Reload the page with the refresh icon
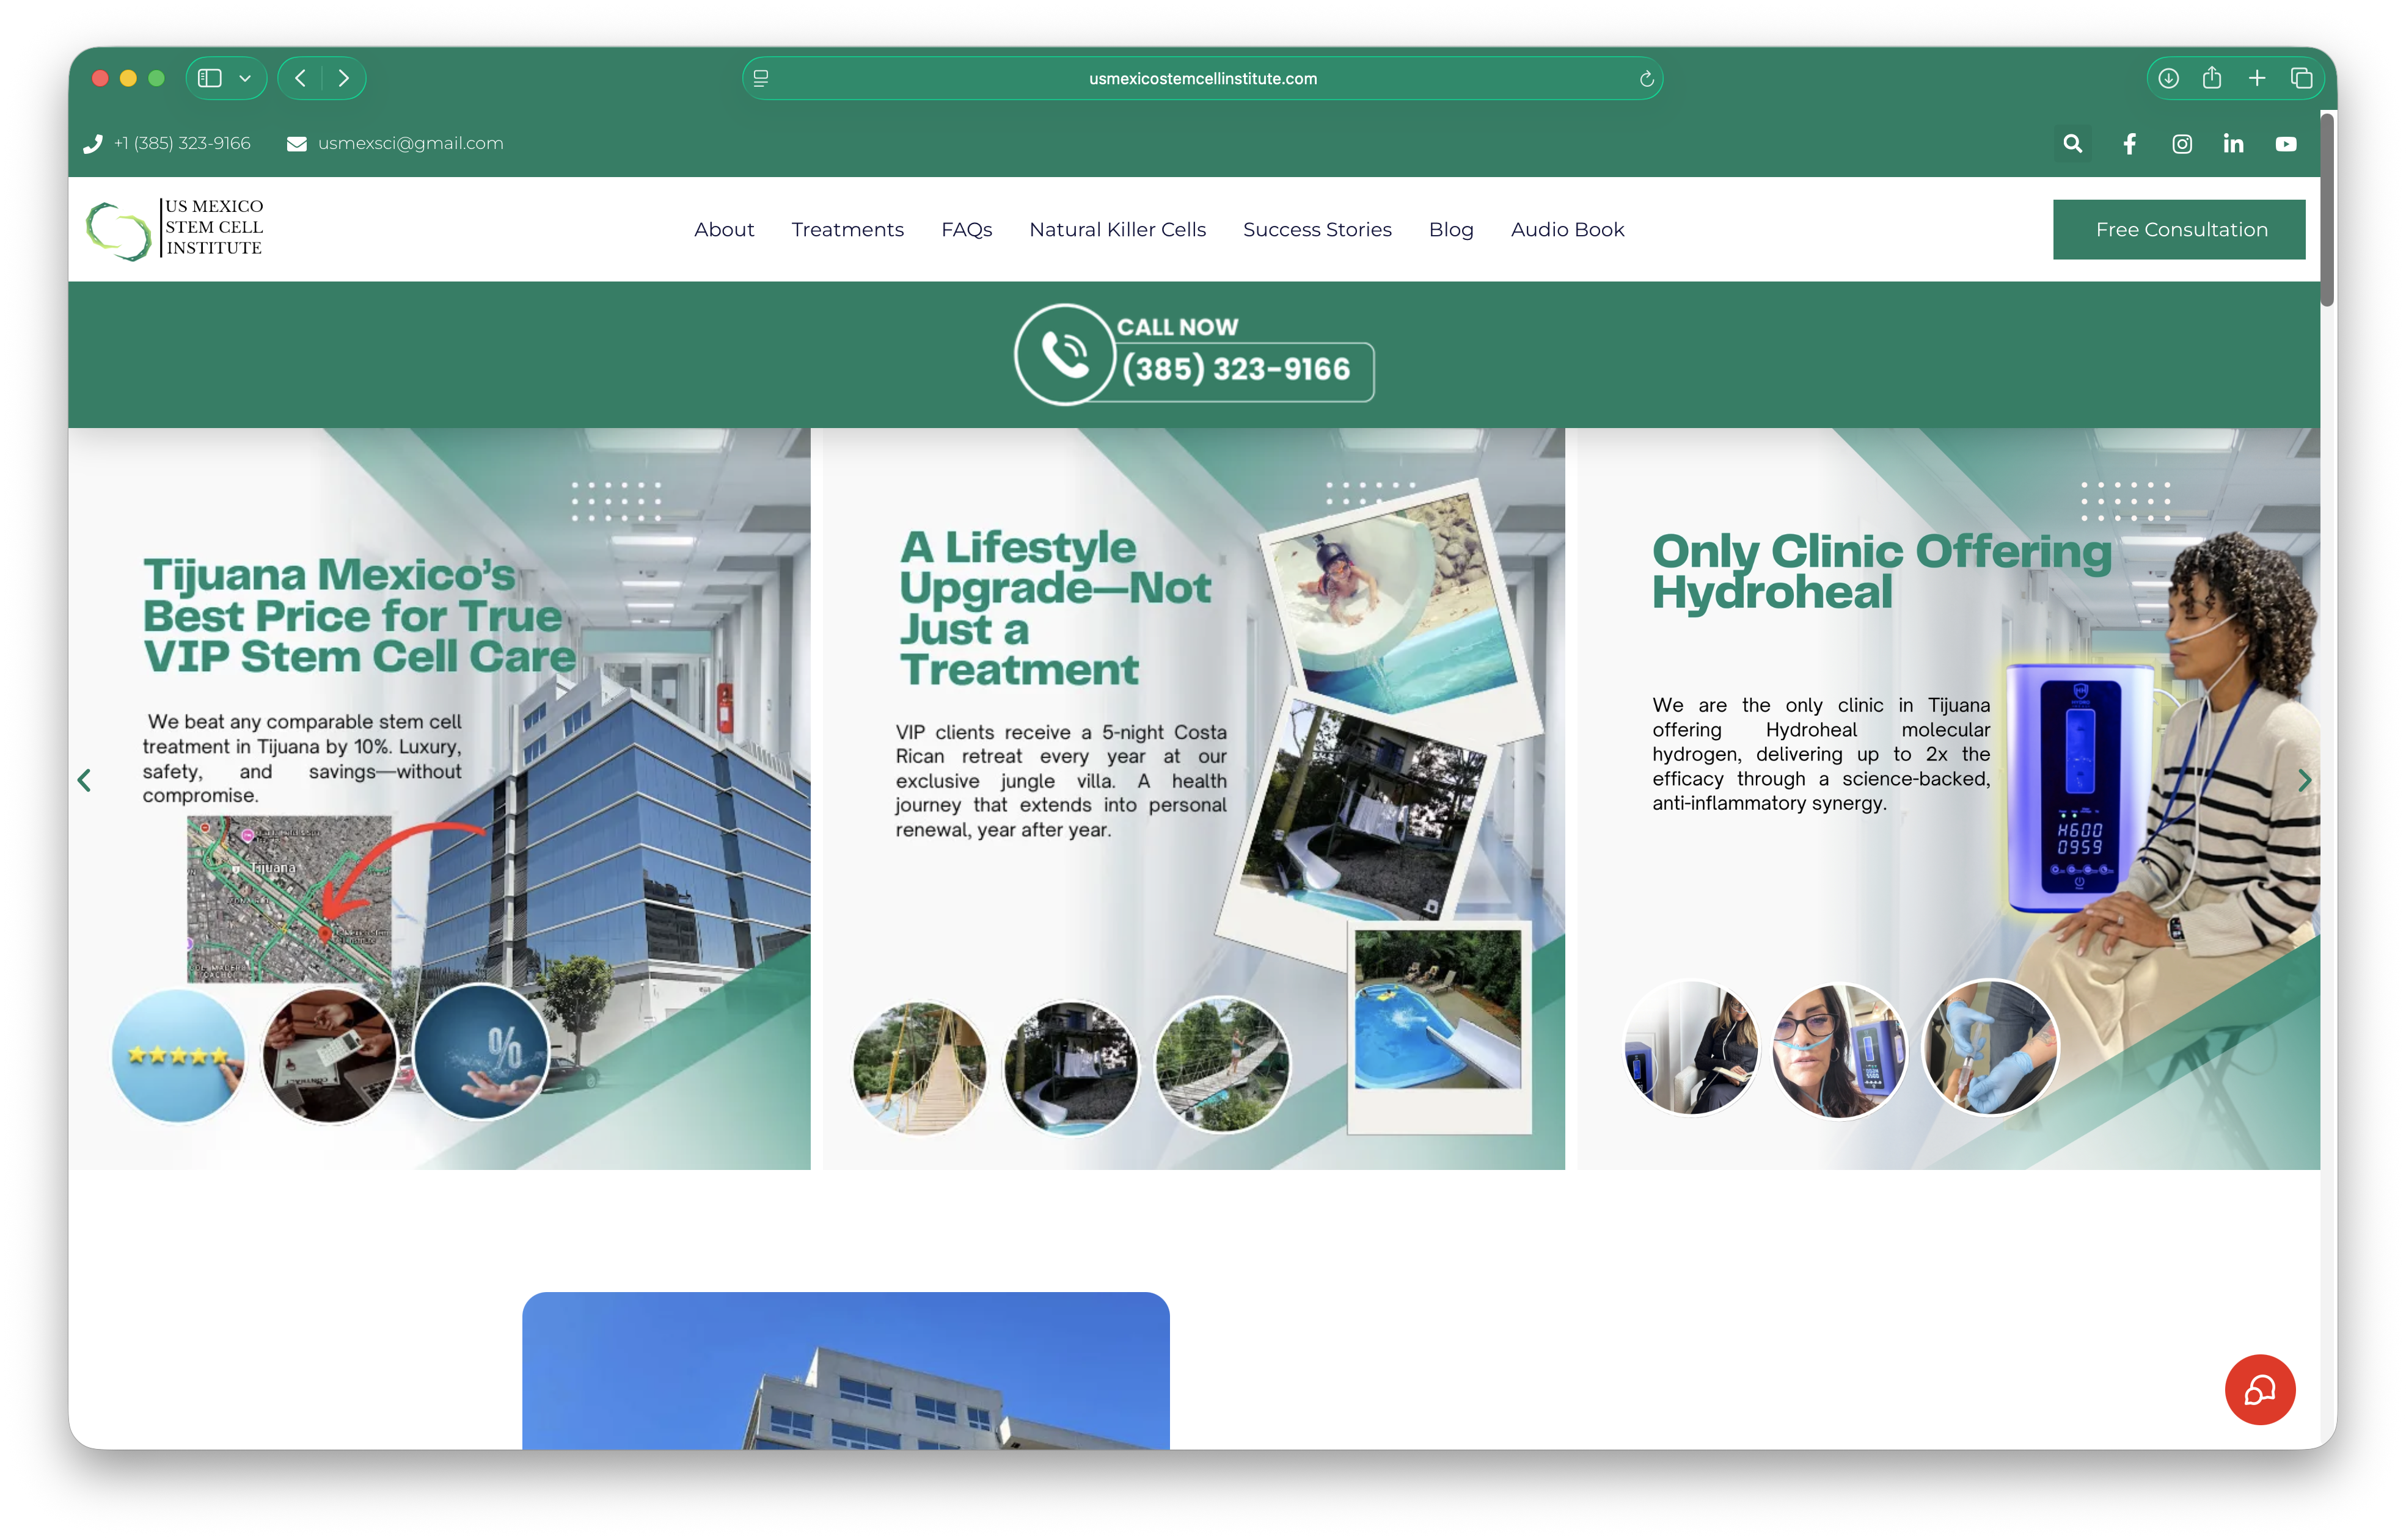 point(1646,79)
